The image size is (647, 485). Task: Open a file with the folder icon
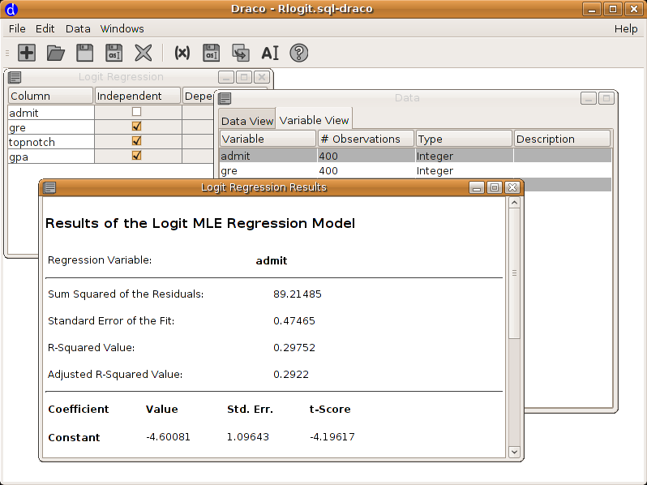[x=56, y=53]
